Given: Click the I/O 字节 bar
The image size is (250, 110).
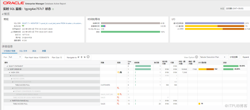Looking at the screenshot, I should click(x=215, y=29).
